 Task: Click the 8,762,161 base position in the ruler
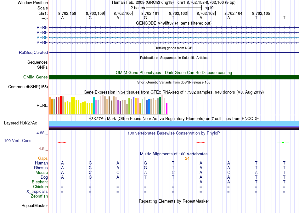150,14
